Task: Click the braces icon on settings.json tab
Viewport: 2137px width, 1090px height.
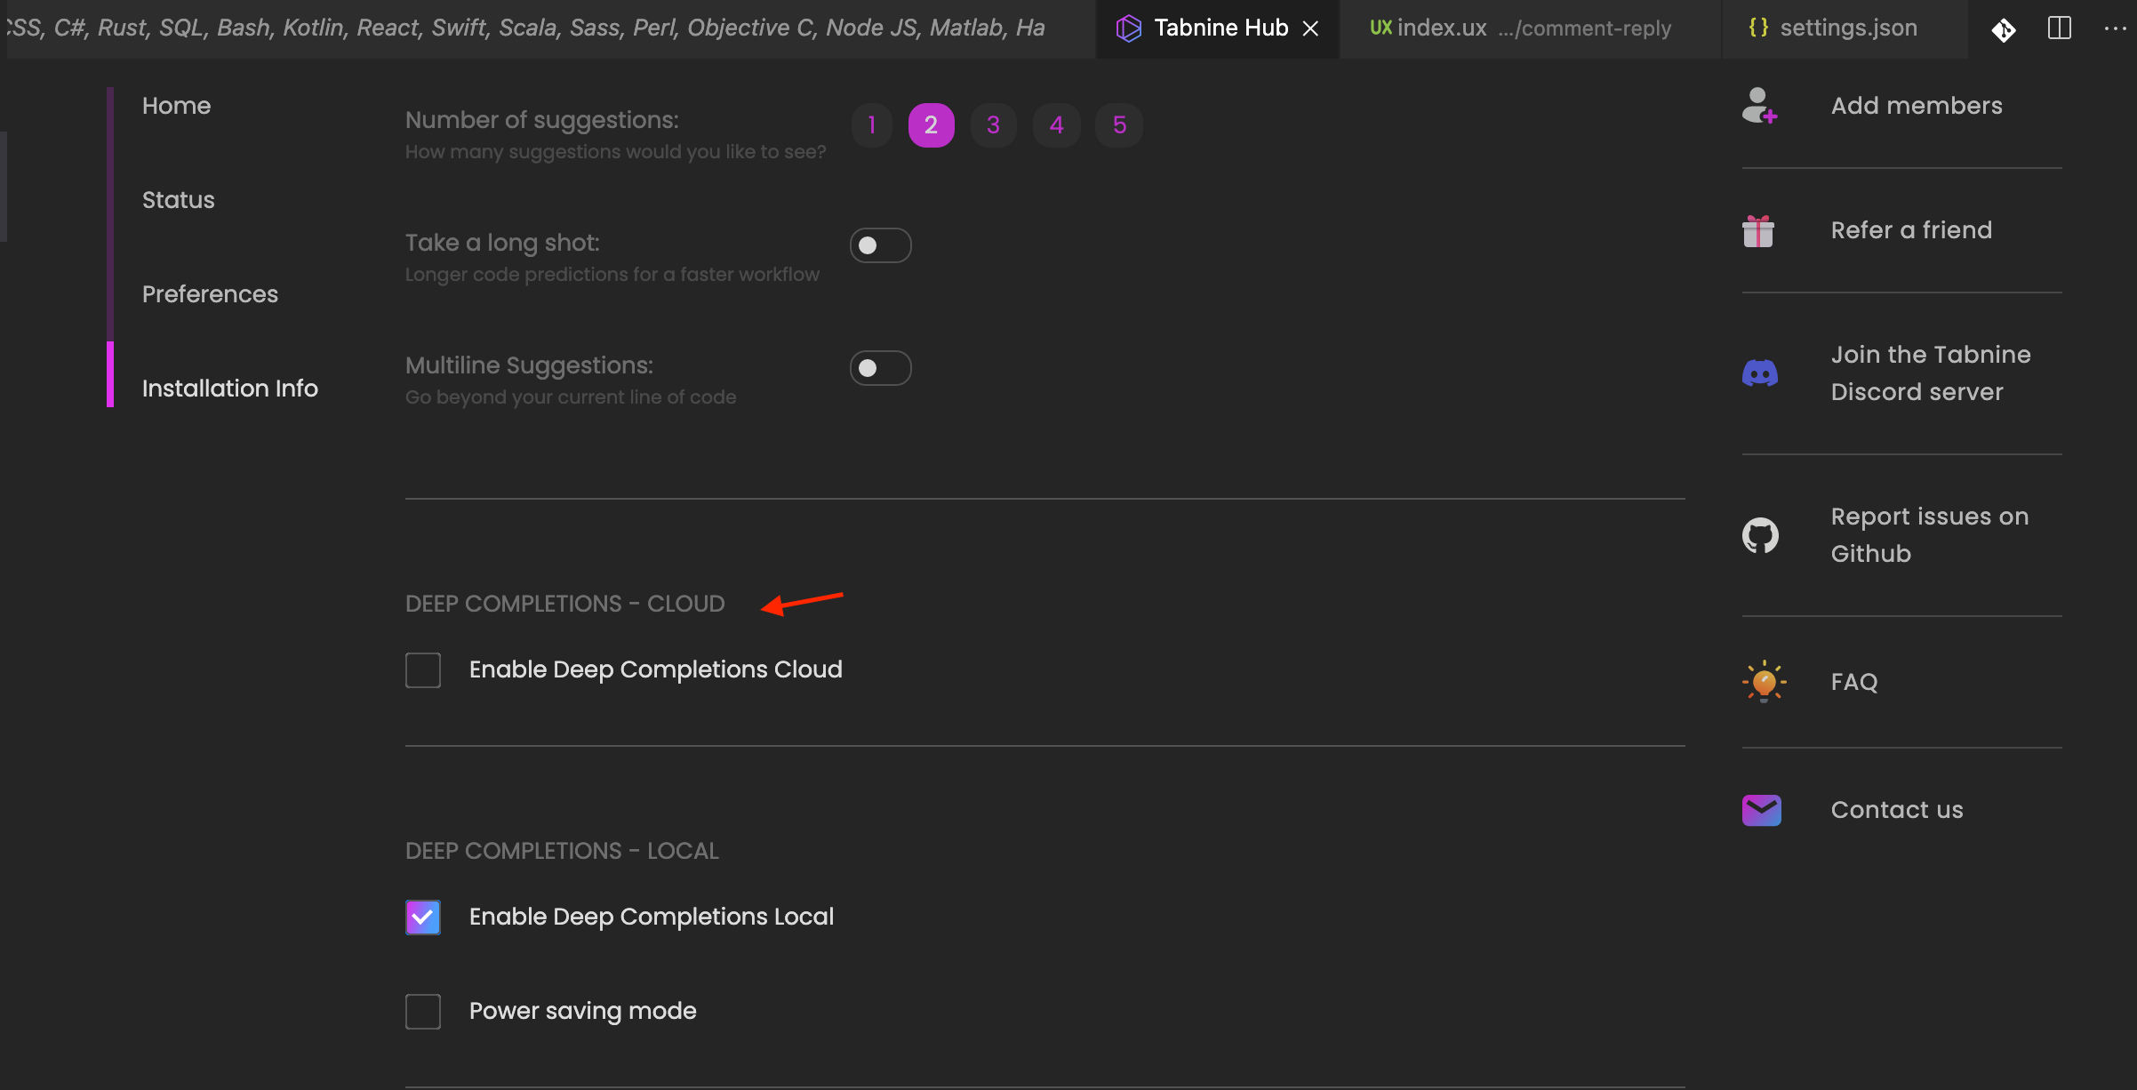Action: coord(1758,28)
